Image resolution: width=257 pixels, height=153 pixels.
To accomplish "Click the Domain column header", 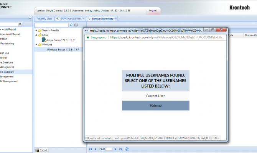I will pyautogui.click(x=250, y=35).
